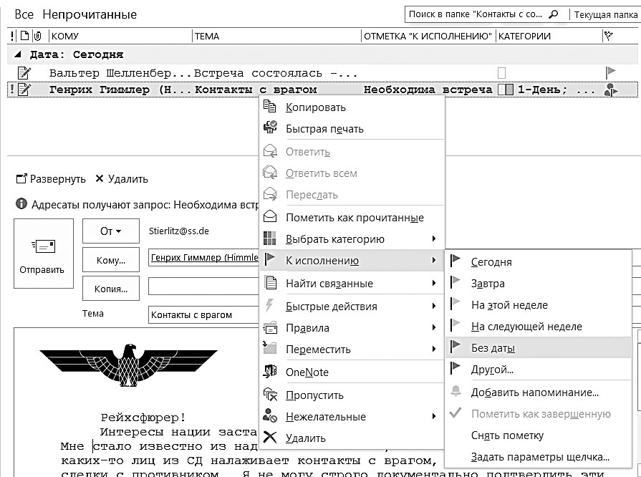Click the Quick Print printer icon
The height and width of the screenshot is (477, 641).
coord(270,127)
